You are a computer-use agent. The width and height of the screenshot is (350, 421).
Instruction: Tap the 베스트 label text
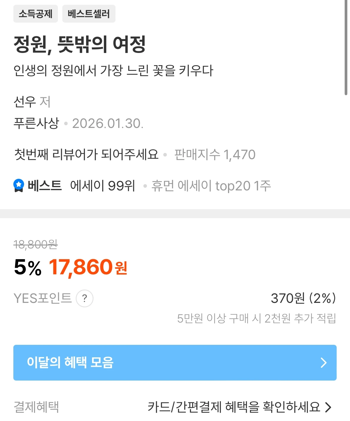(45, 186)
